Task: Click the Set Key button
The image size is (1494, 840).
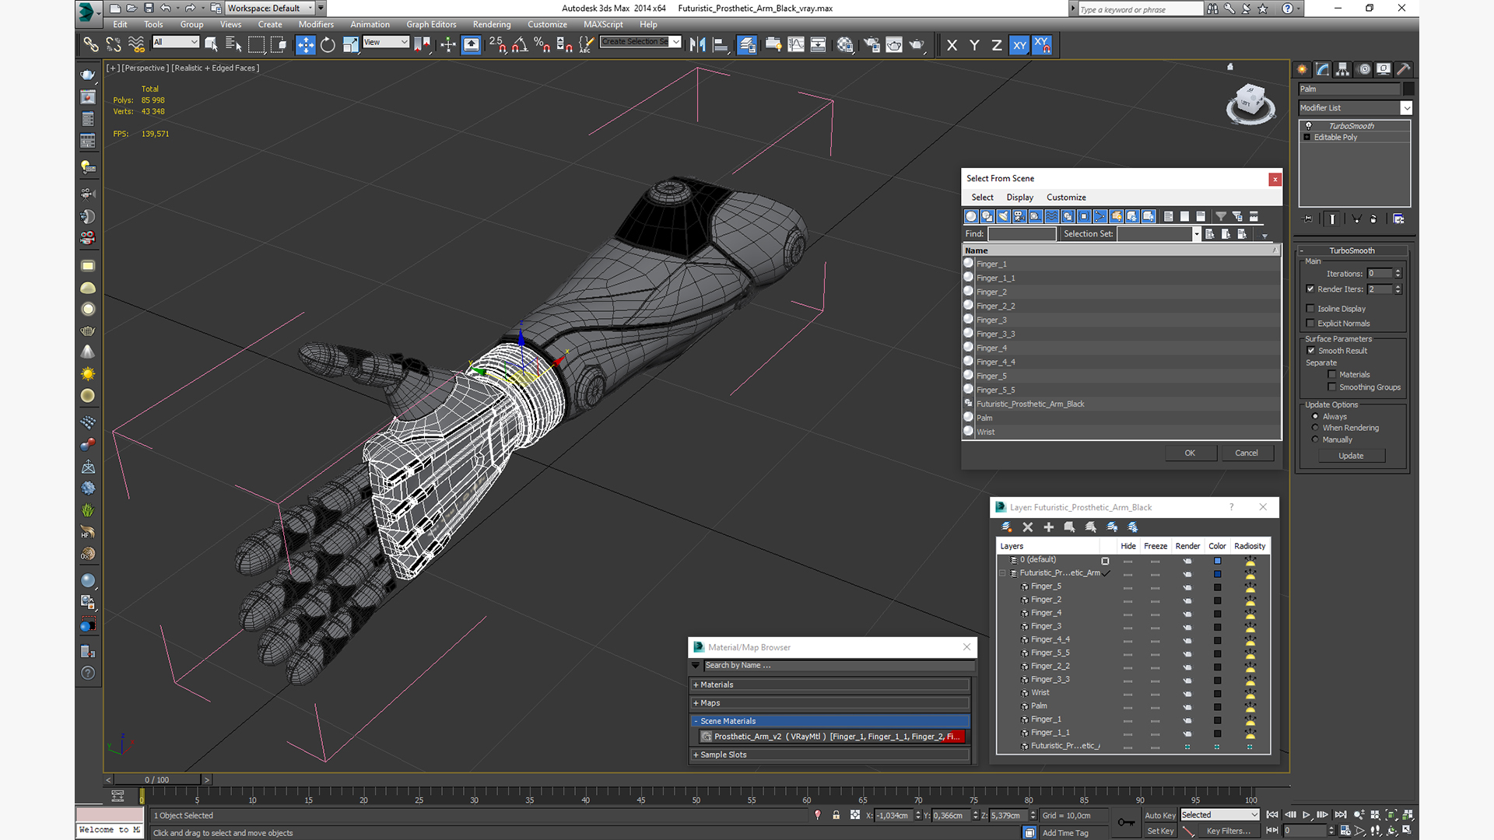Action: pyautogui.click(x=1160, y=831)
